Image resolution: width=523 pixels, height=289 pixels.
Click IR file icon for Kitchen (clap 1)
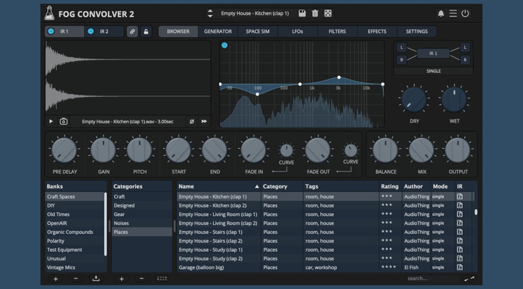coord(459,197)
